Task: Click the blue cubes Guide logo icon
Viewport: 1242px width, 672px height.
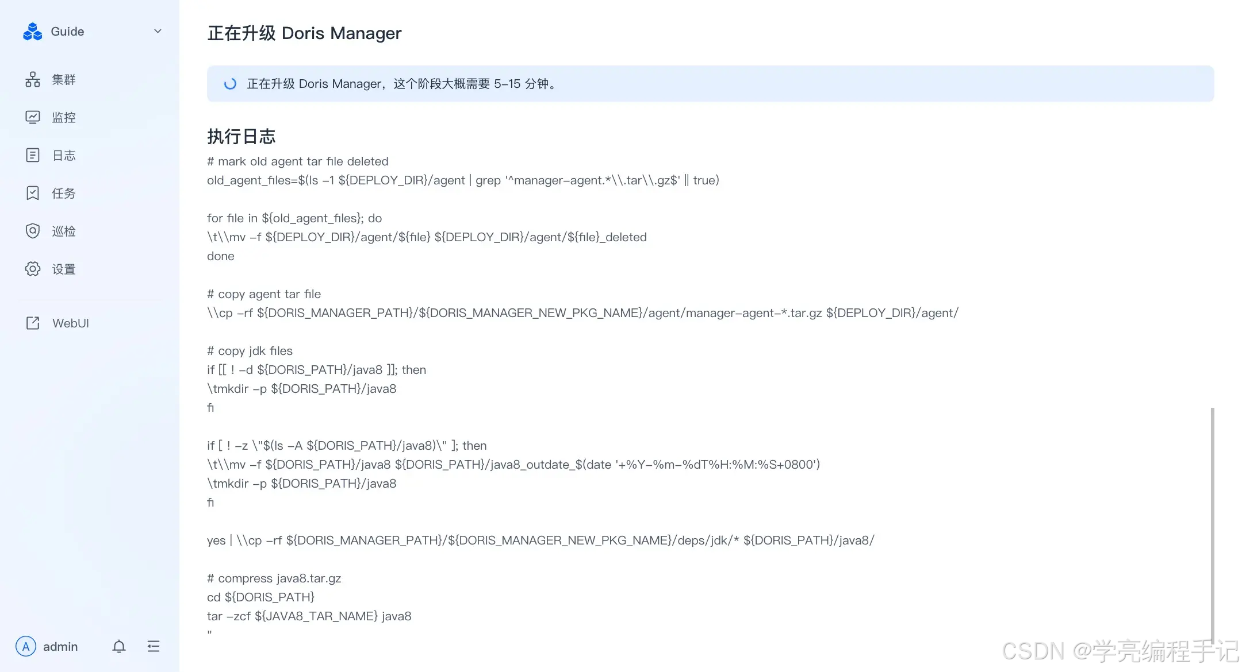Action: click(32, 31)
